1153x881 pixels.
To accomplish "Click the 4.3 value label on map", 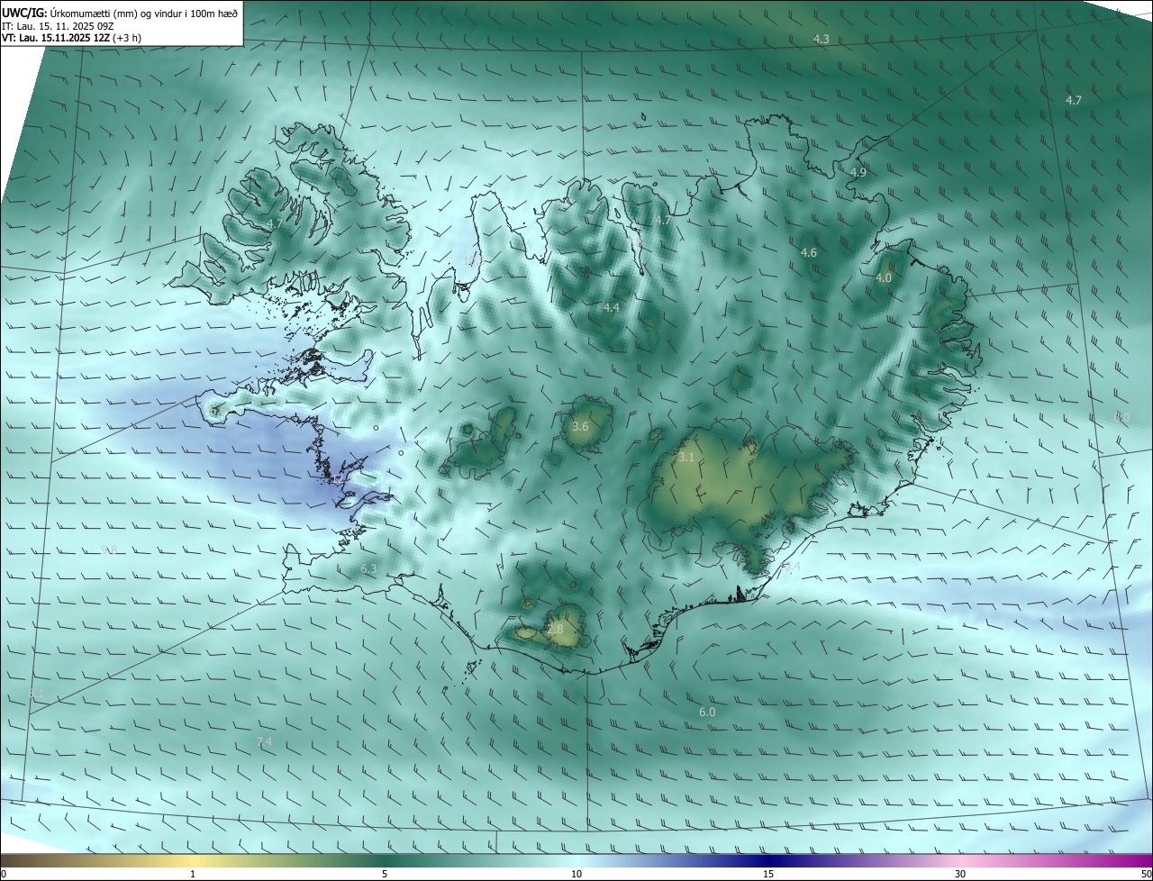I will (821, 40).
